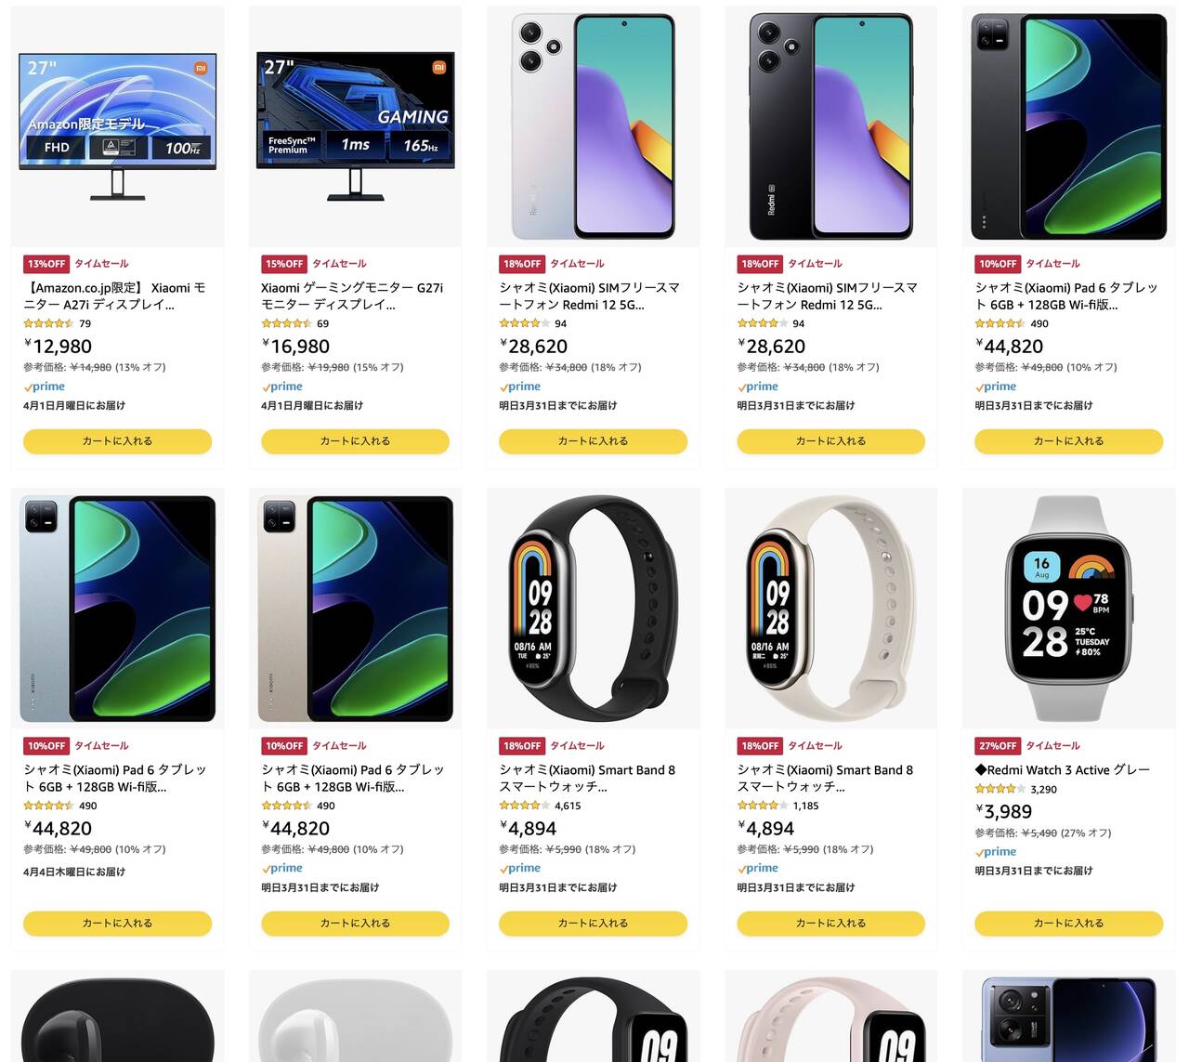Image resolution: width=1189 pixels, height=1062 pixels.
Task: Click the star rating of the A27i monitor
Action: tap(48, 324)
